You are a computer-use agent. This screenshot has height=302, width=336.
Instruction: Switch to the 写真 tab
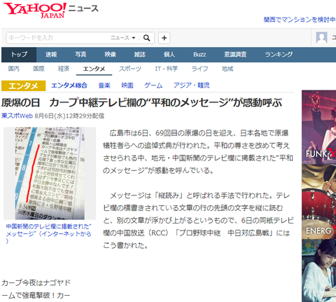(x=80, y=55)
